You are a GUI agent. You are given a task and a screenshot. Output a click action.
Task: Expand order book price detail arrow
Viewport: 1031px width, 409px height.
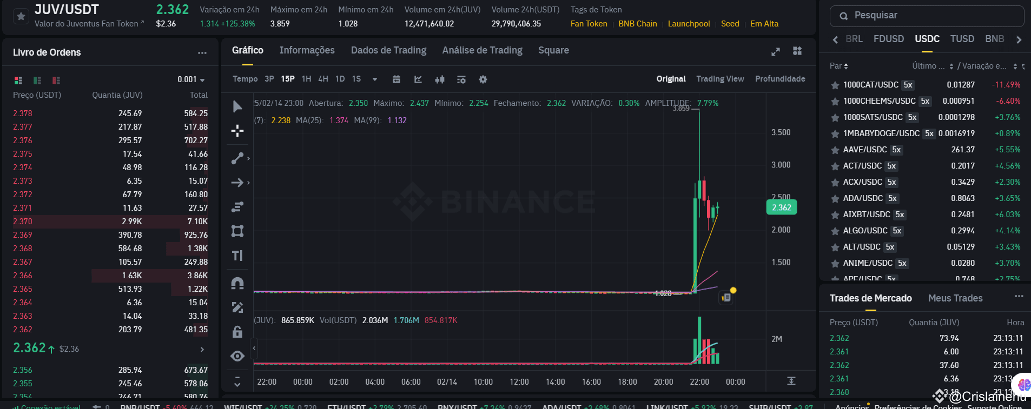[202, 350]
